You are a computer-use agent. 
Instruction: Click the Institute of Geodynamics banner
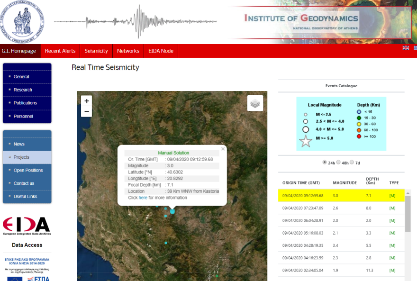pyautogui.click(x=301, y=21)
